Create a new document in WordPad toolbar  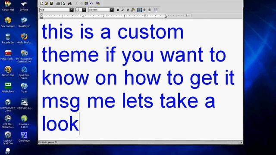click(x=42, y=3)
